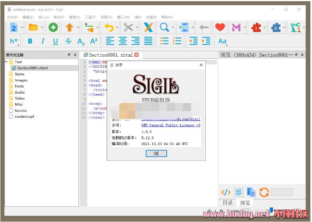Decrease indent
312x222 pixels.
coord(193,41)
